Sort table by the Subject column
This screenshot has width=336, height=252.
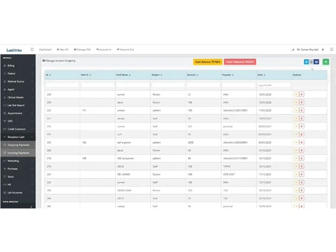coord(168,75)
